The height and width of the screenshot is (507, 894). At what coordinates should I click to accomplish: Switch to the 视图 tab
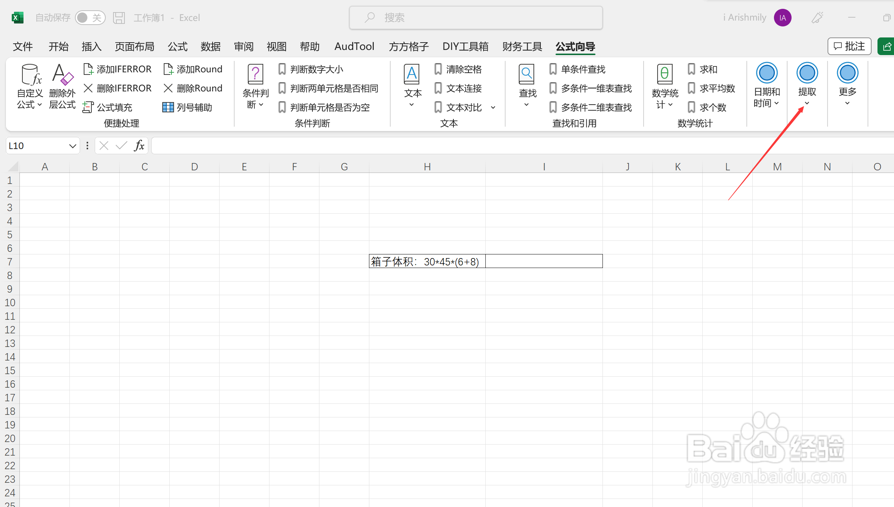[276, 47]
